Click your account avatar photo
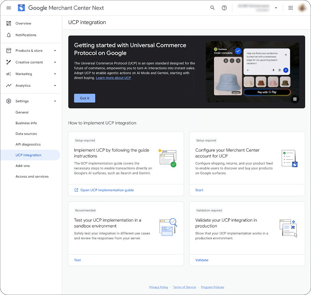 coord(302,8)
